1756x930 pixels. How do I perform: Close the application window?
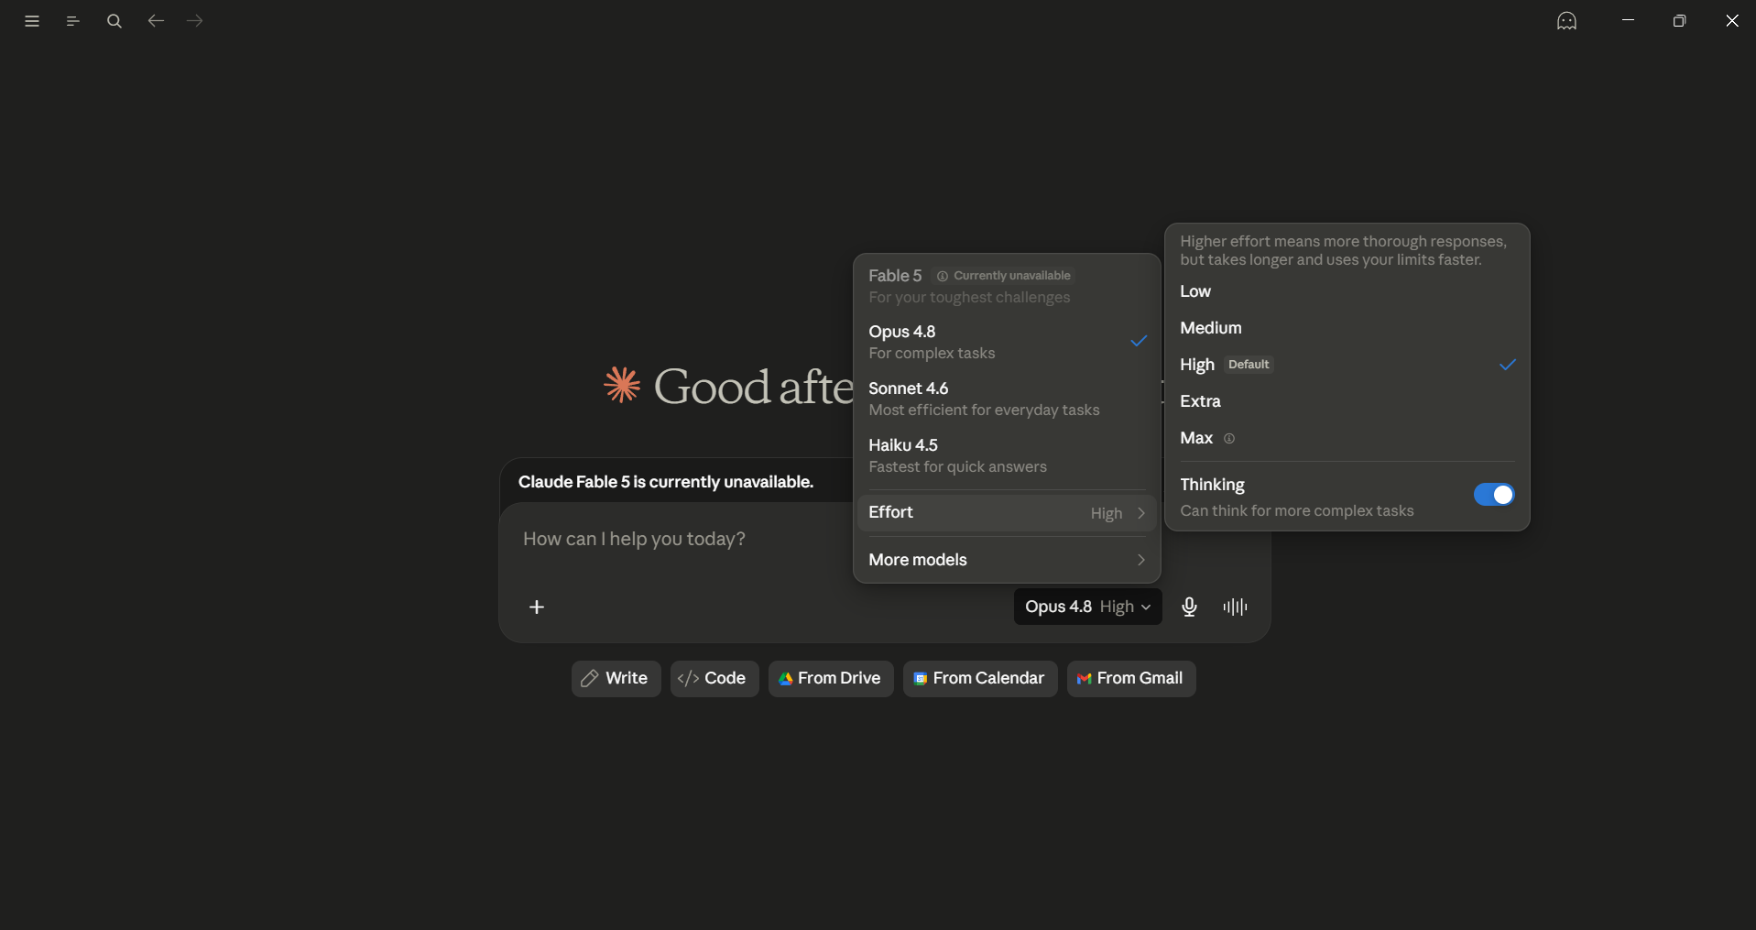(x=1731, y=20)
